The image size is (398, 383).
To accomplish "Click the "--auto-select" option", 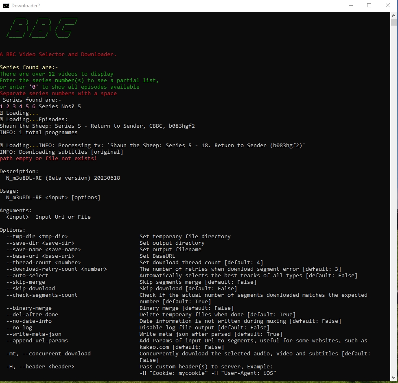I will [x=27, y=275].
